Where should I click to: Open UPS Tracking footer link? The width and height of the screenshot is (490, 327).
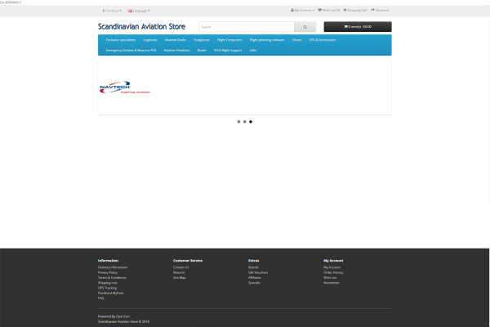[107, 288]
